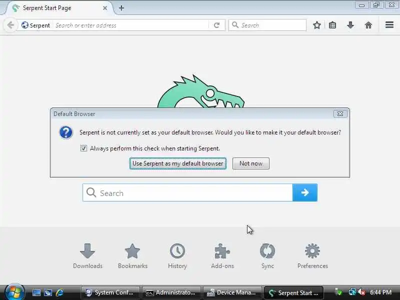Click the muted volume tray icon
Screen dimensions: 400x300
361,292
